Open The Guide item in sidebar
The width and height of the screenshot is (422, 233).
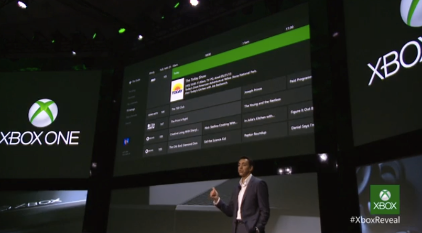tap(135, 81)
